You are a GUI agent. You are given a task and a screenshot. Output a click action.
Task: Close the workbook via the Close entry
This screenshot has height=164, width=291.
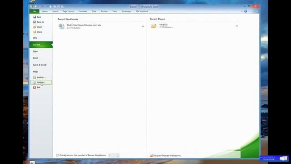(38, 32)
